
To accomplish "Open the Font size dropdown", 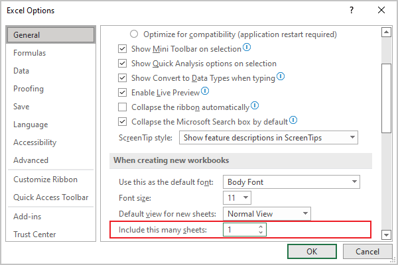I will click(x=237, y=197).
